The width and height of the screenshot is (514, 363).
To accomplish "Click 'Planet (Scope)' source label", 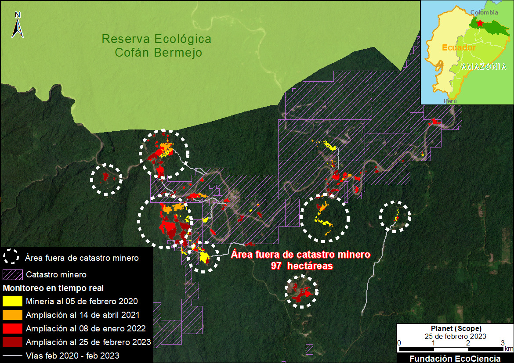I will [456, 328].
